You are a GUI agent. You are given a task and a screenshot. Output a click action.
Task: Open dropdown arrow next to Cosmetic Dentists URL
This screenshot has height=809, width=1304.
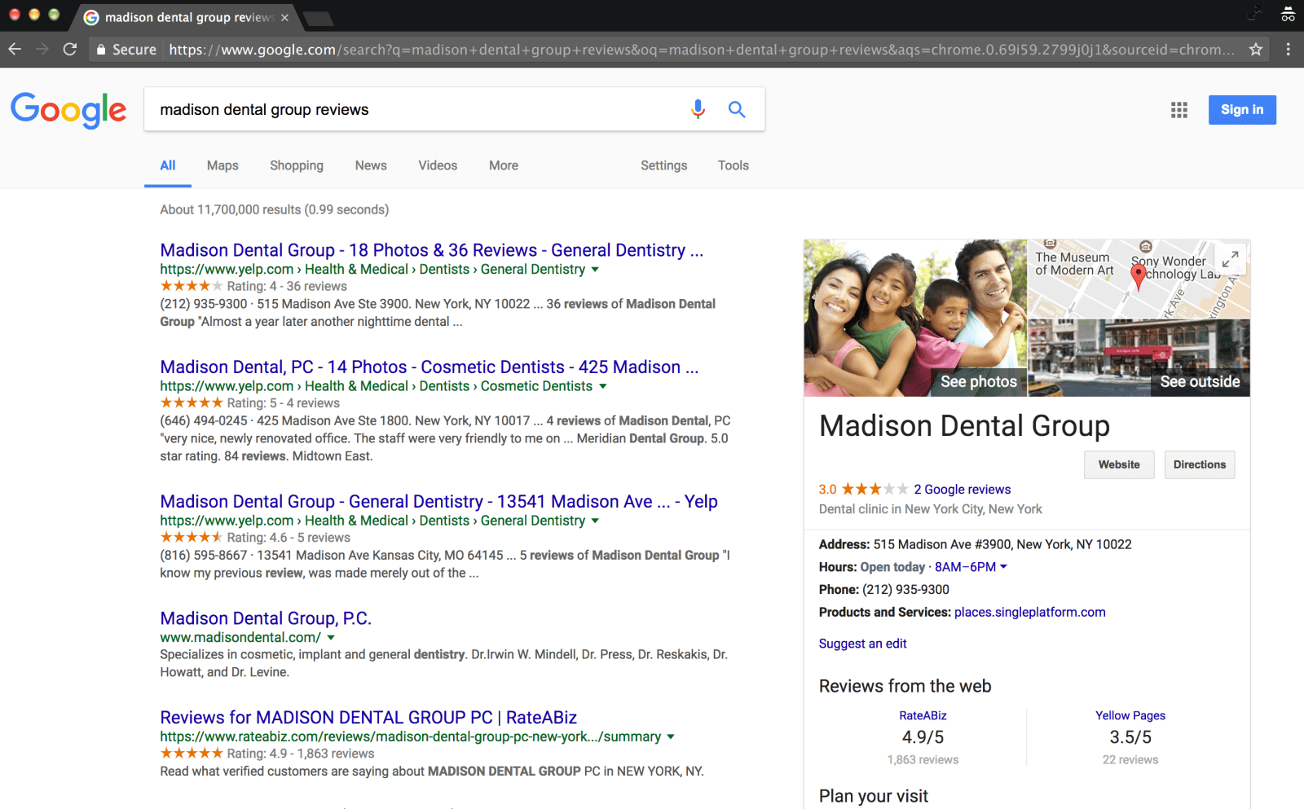[x=603, y=386]
